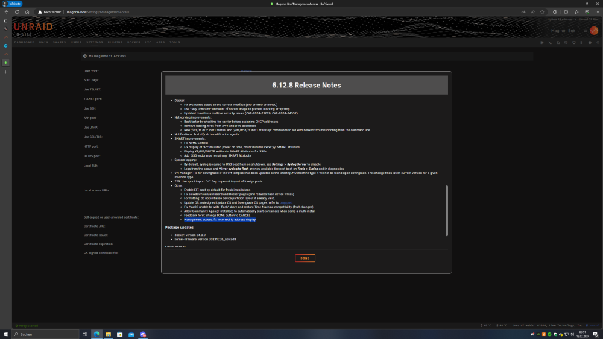This screenshot has height=339, width=603.
Task: Select the blue circle vertical tab
Action: (5, 46)
